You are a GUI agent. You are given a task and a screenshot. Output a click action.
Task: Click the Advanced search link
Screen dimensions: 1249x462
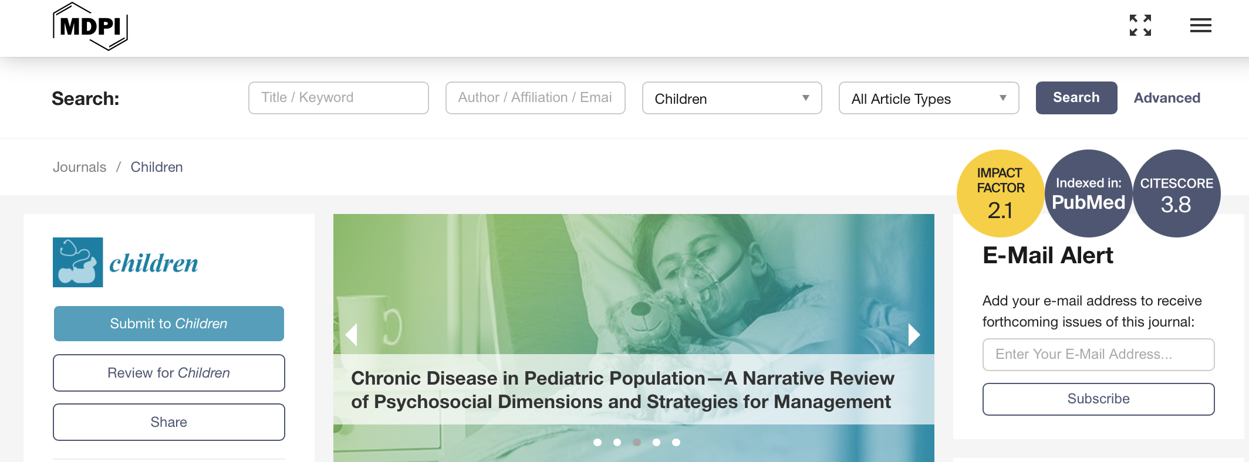coord(1167,98)
